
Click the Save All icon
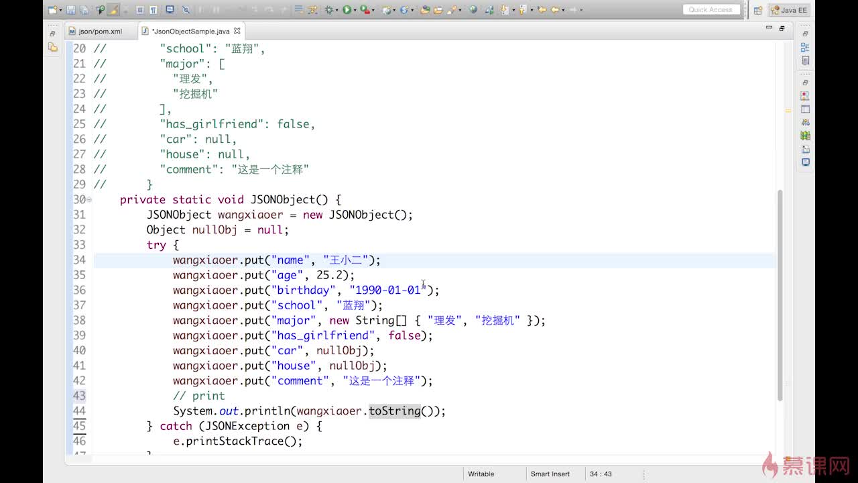[x=84, y=9]
